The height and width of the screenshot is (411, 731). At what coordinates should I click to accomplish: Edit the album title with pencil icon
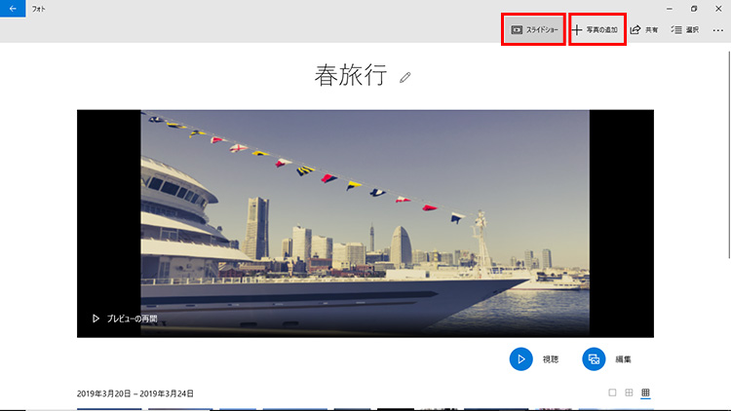pyautogui.click(x=404, y=77)
